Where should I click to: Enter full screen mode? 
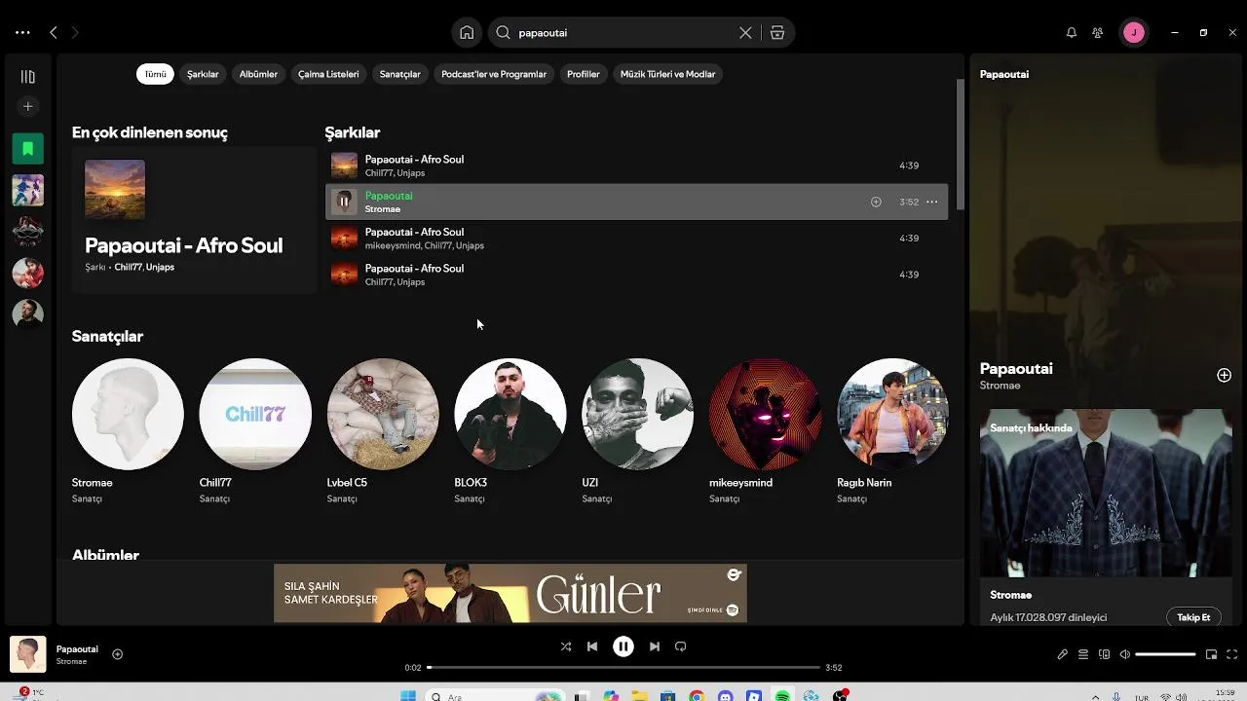click(1232, 654)
